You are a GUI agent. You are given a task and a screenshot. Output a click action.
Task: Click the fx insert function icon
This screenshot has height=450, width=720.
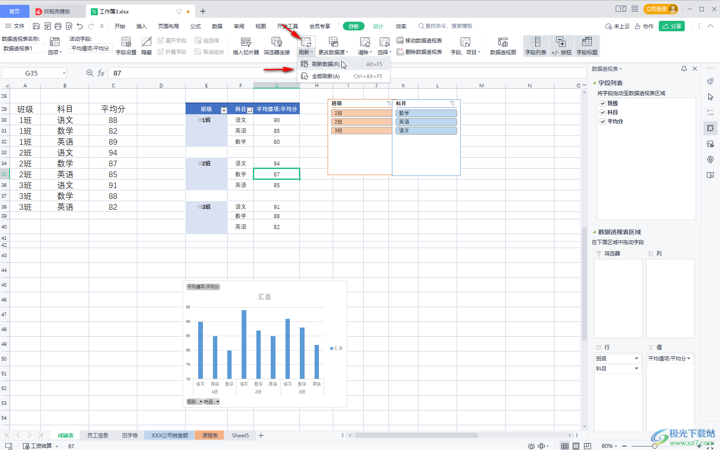coord(101,73)
